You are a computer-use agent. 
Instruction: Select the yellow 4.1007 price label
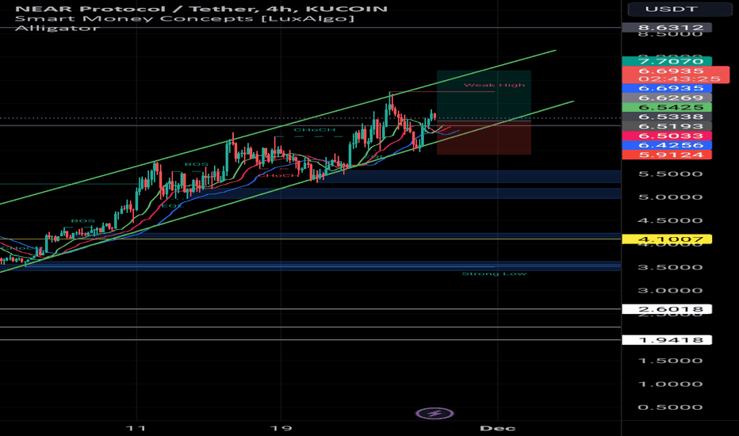[x=667, y=239]
